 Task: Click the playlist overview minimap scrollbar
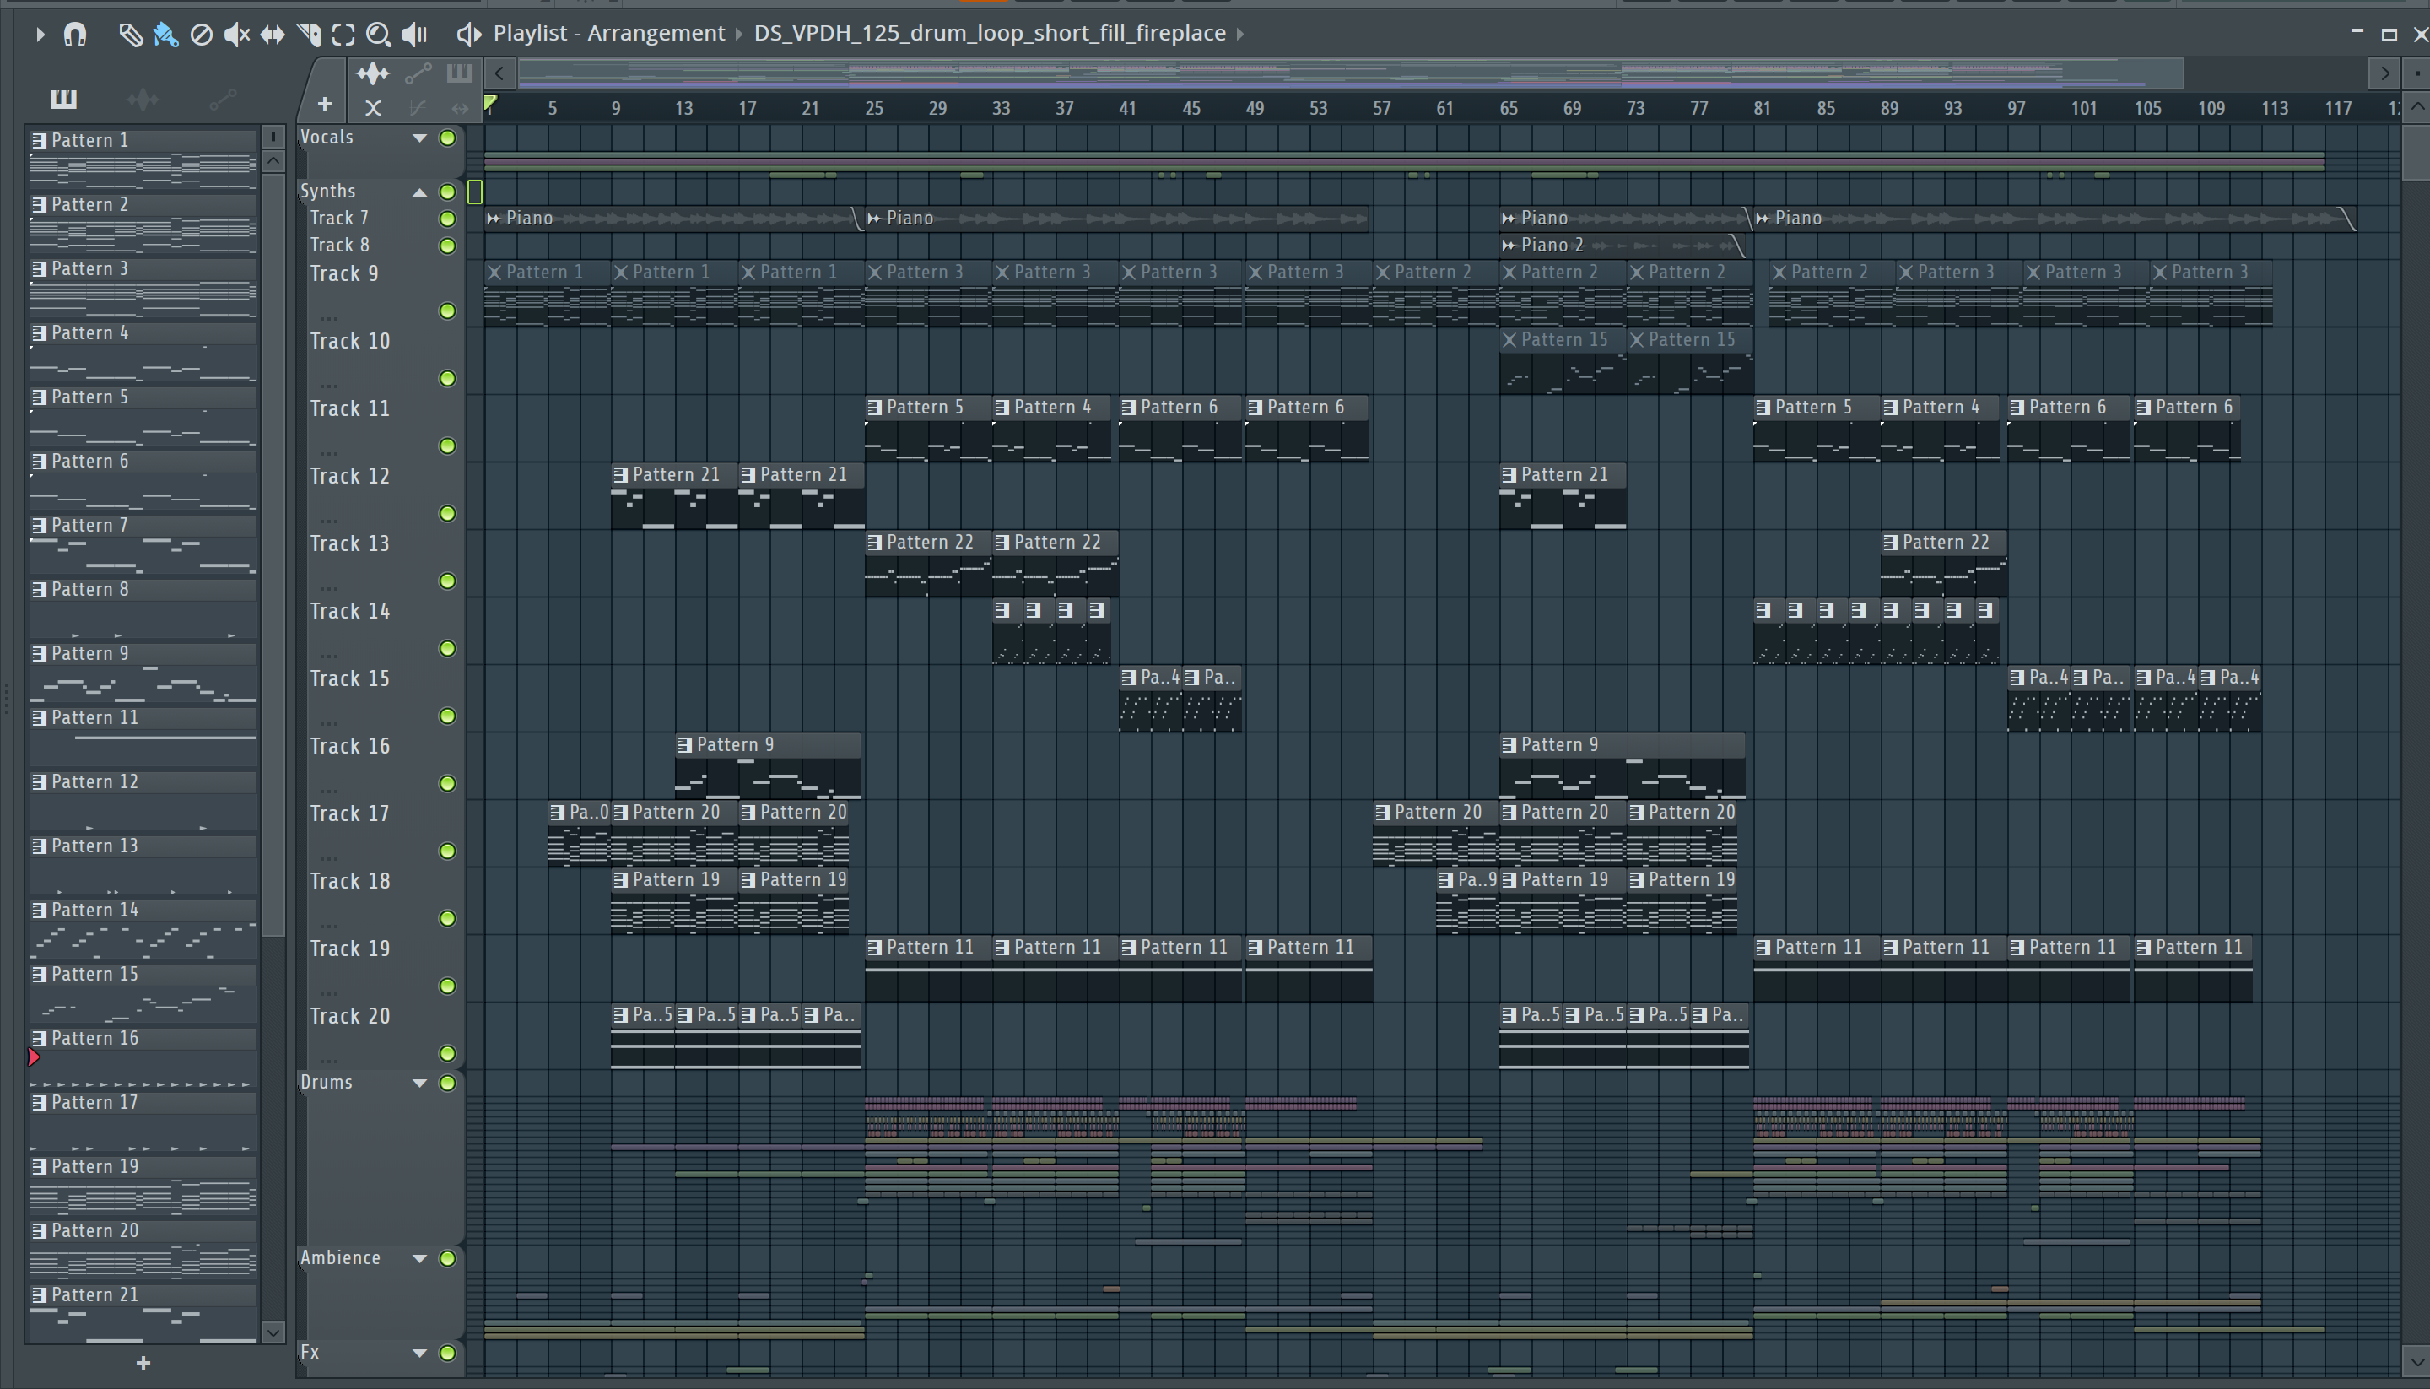point(1351,73)
